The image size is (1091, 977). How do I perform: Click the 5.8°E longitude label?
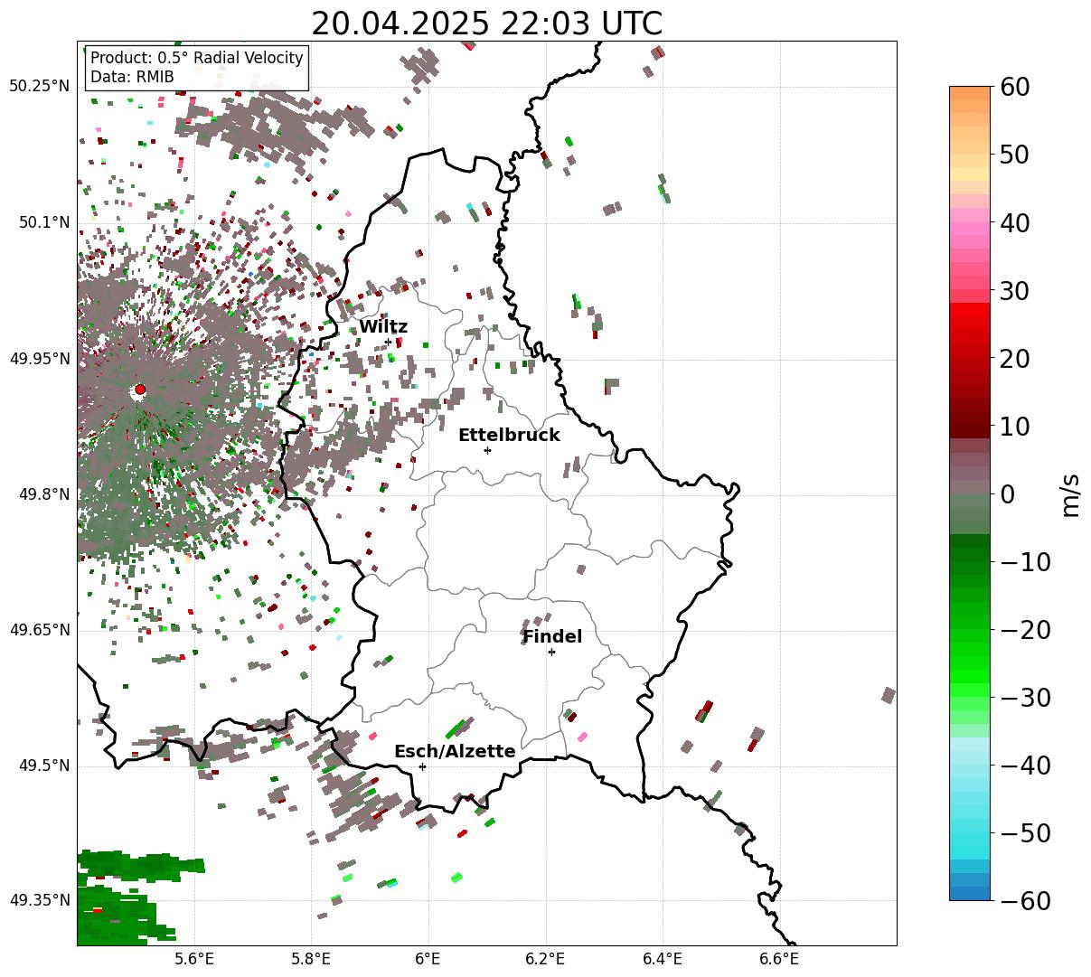pos(312,959)
